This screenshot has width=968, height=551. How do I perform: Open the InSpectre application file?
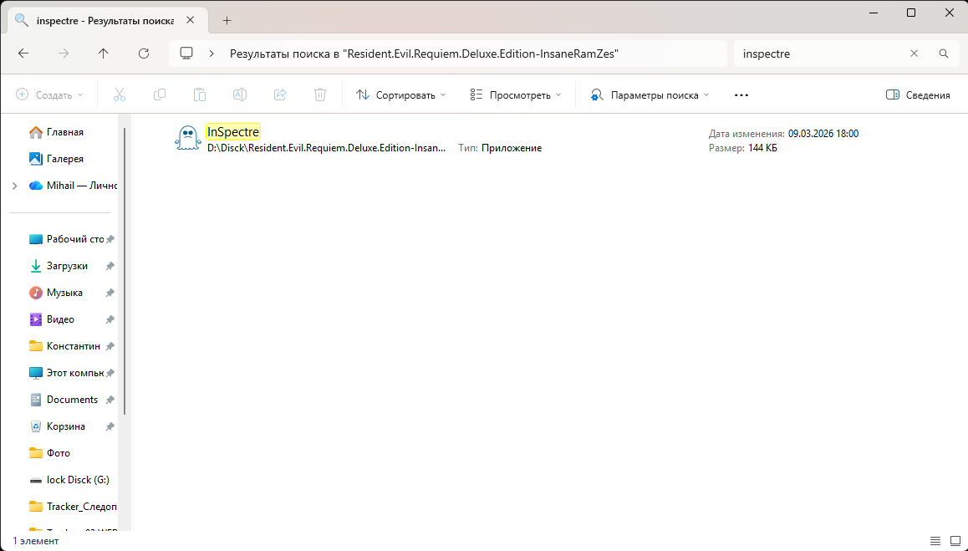click(x=233, y=132)
